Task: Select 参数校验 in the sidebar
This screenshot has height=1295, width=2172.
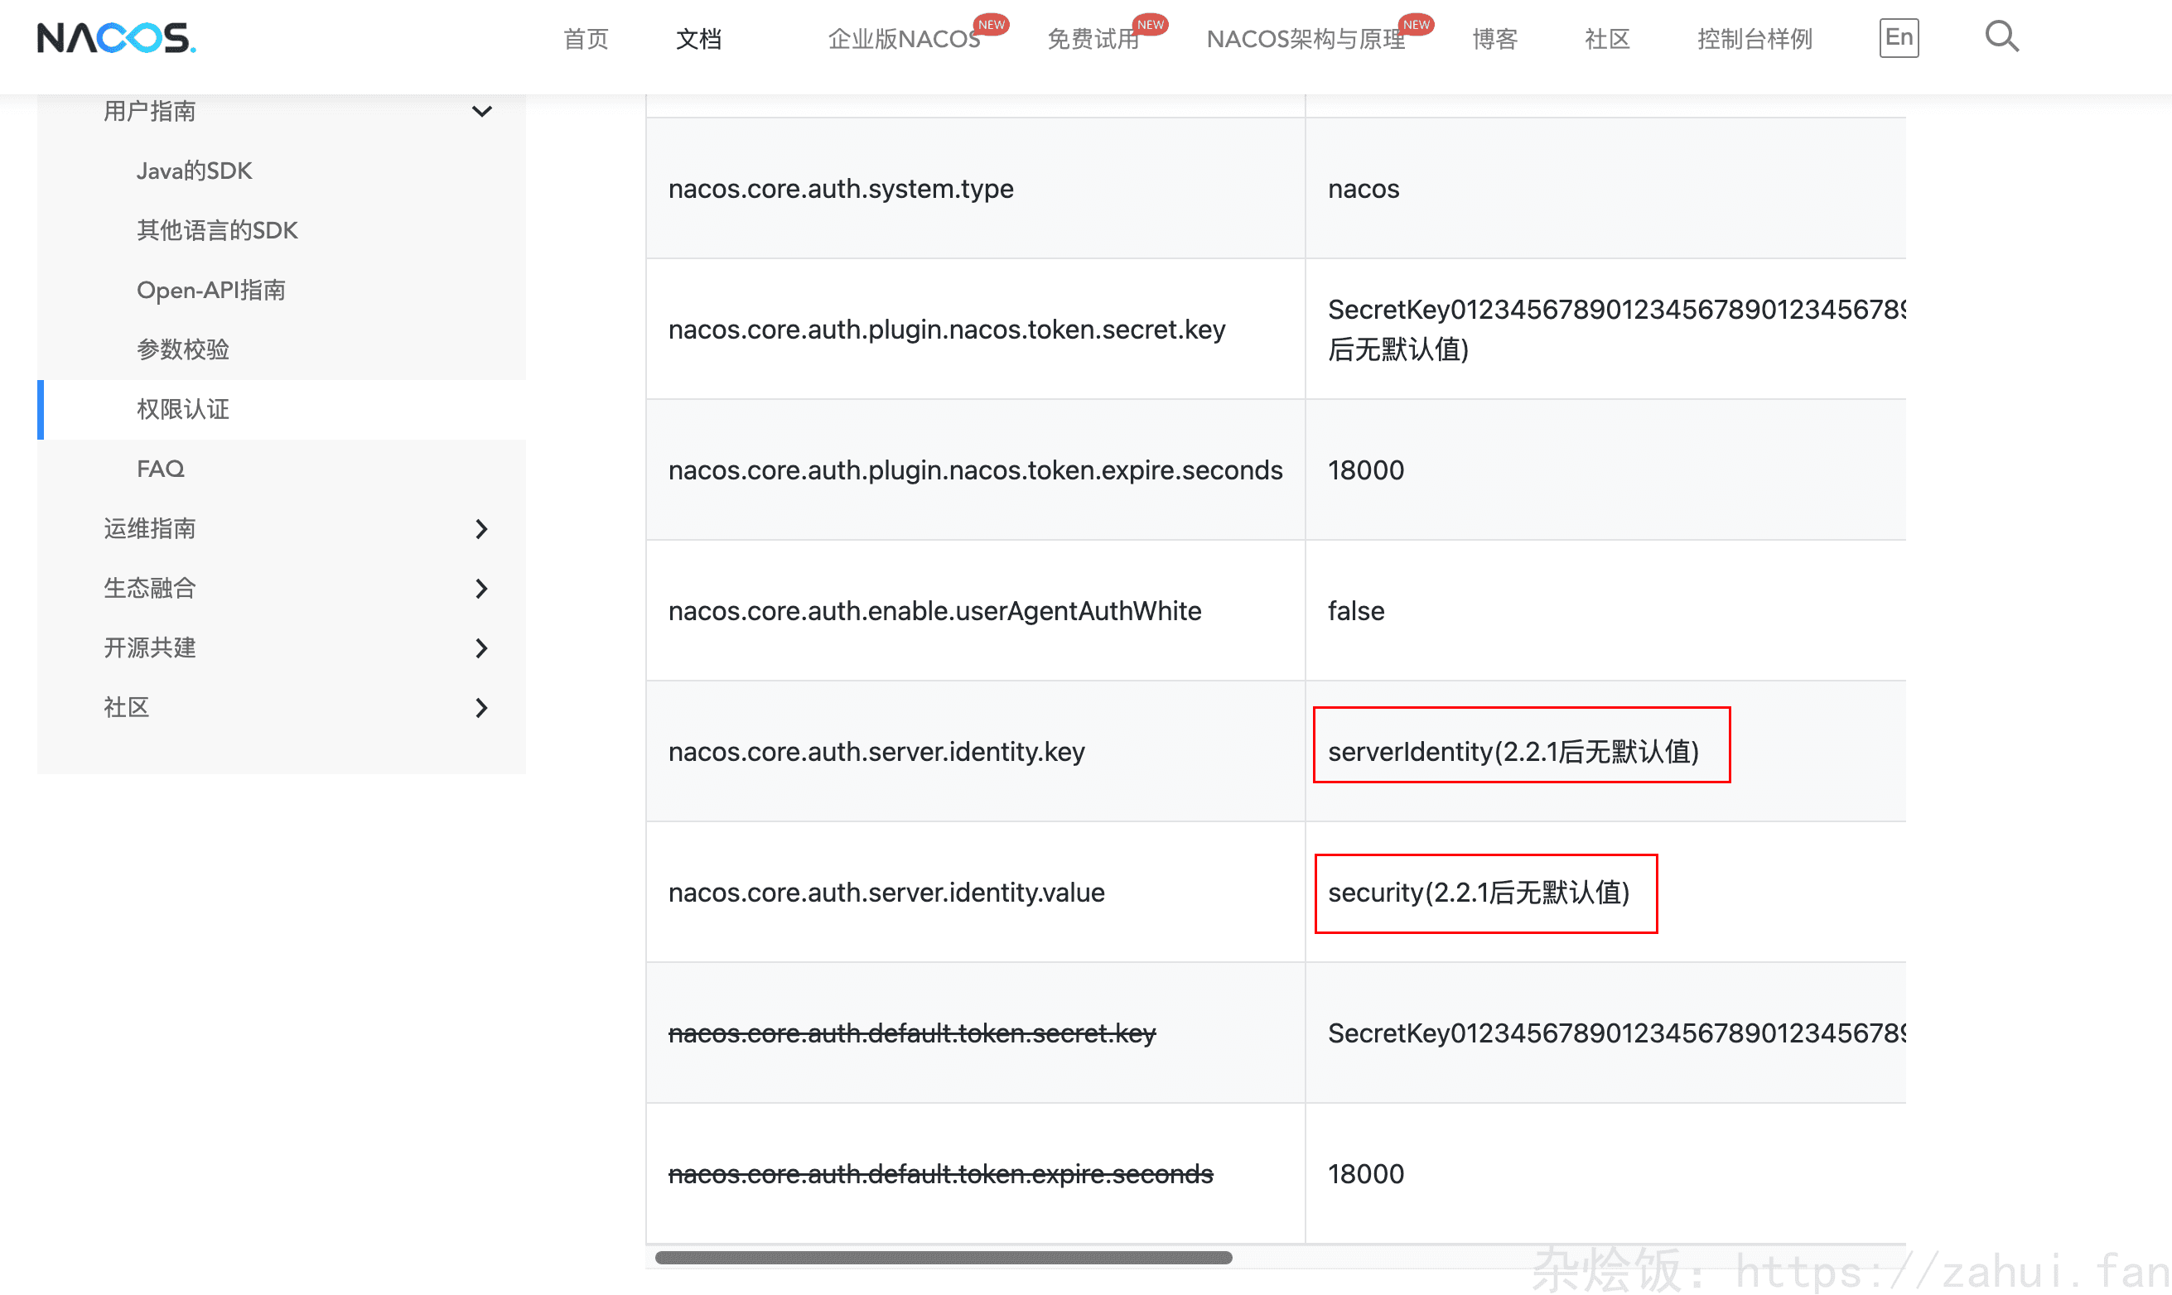Action: click(x=182, y=349)
